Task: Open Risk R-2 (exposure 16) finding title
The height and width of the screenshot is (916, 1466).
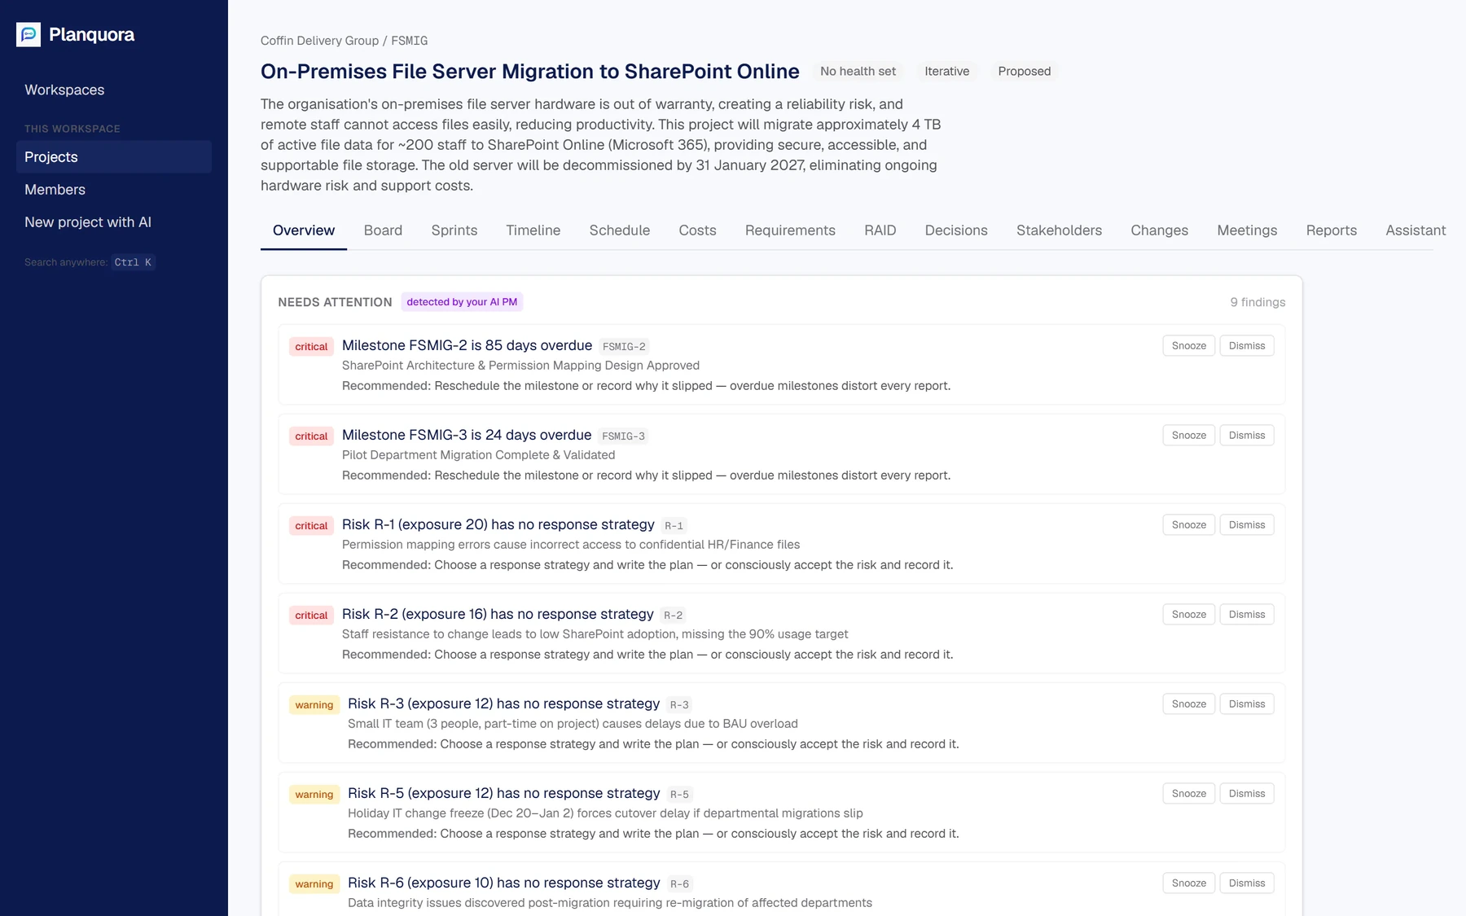Action: (x=498, y=614)
